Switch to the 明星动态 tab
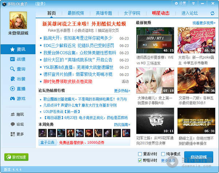 pos(161,13)
